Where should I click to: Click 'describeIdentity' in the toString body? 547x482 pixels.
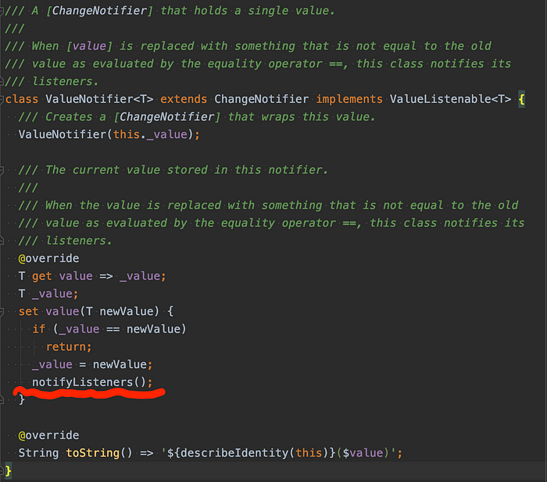pos(234,453)
